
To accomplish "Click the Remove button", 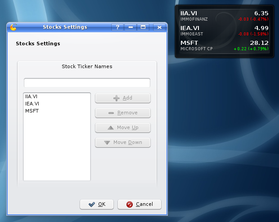I will coord(123,113).
